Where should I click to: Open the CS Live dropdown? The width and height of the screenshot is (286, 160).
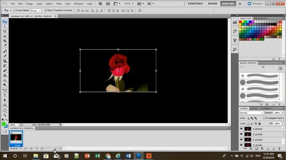point(255,4)
